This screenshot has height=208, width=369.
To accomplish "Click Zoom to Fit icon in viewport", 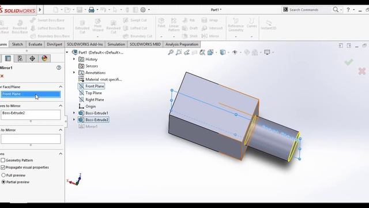I will pos(171,53).
